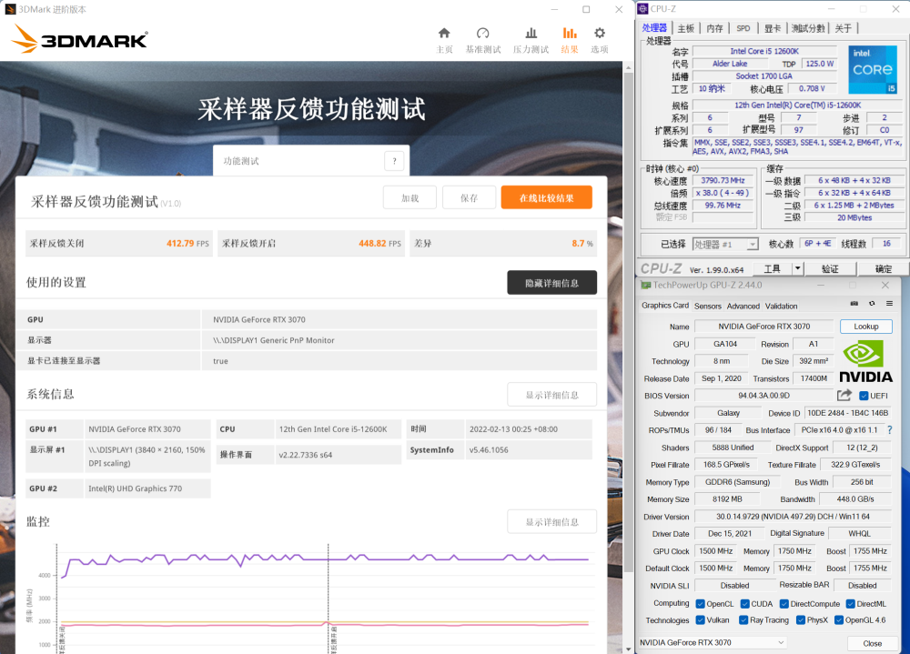Toggle the OpenGL 4.6 checkbox
910x654 pixels.
click(839, 619)
